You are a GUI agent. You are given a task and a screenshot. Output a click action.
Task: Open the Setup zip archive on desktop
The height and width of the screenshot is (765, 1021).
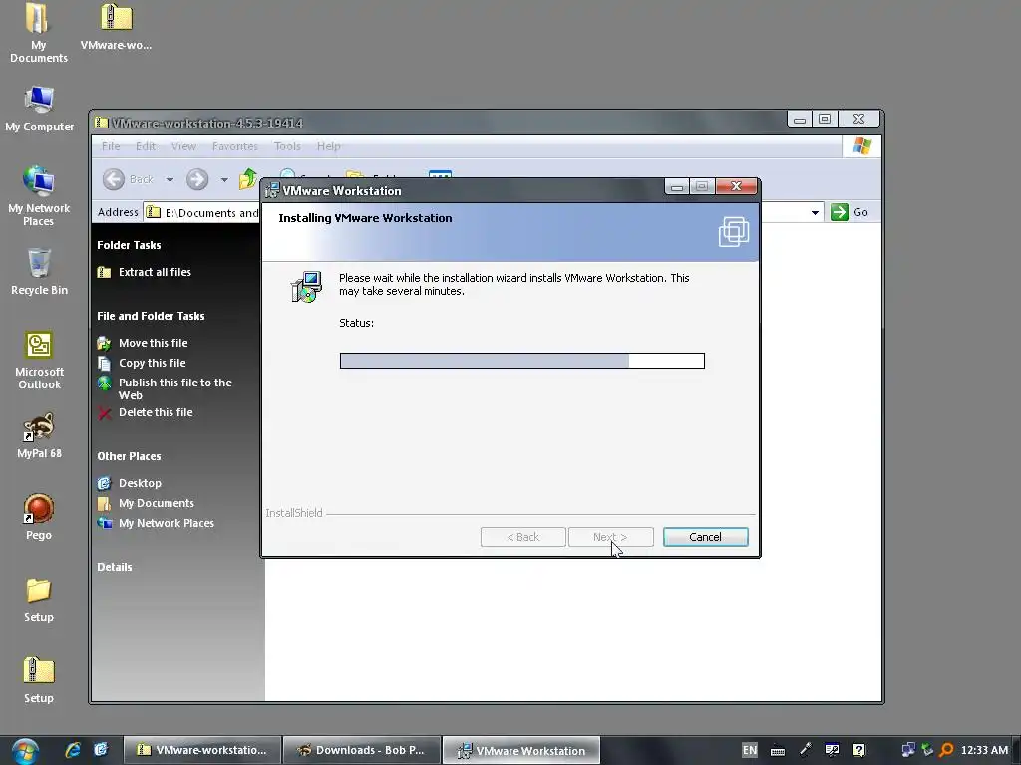tap(39, 680)
